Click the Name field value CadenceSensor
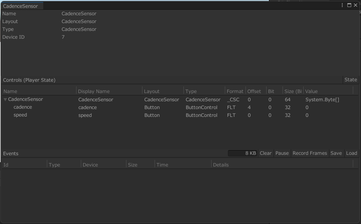The image size is (361, 224). (x=79, y=14)
